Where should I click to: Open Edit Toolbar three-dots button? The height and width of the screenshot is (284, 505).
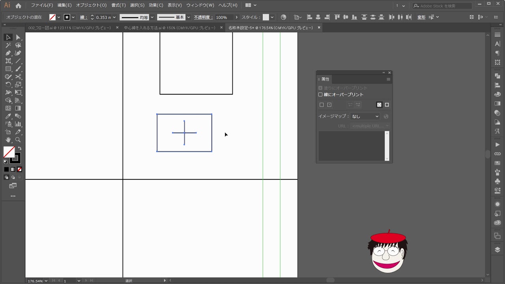coord(13,196)
